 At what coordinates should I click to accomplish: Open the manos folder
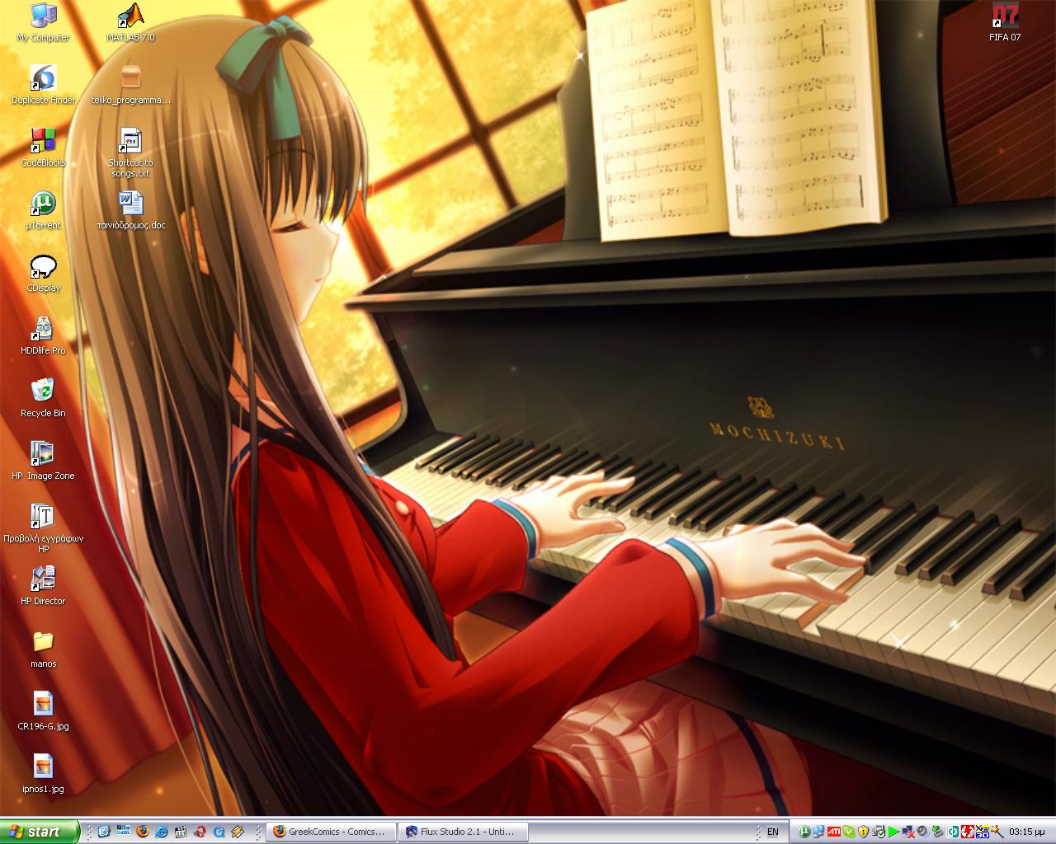click(x=43, y=649)
